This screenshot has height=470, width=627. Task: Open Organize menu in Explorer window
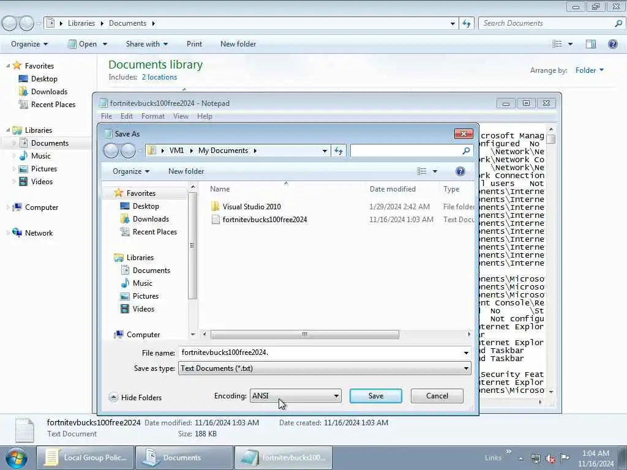click(29, 44)
